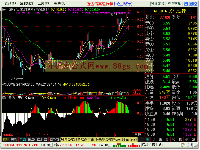Open the 工具(V) menu

pyautogui.click(x=43, y=3)
